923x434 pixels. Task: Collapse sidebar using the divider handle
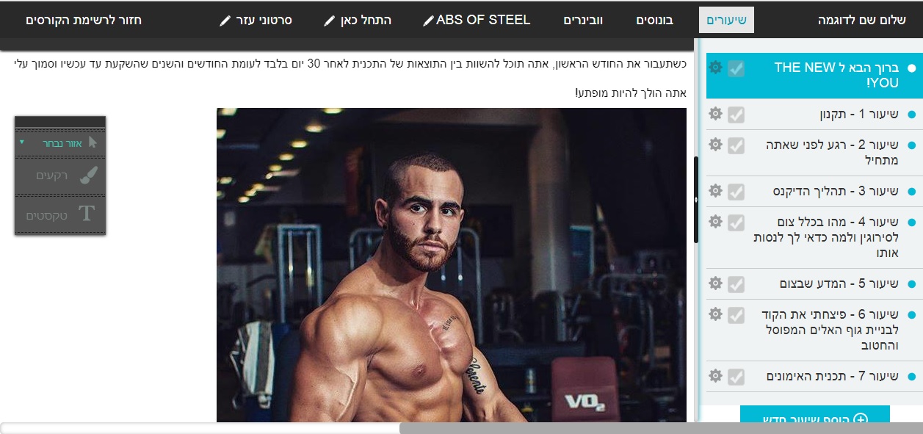point(695,200)
